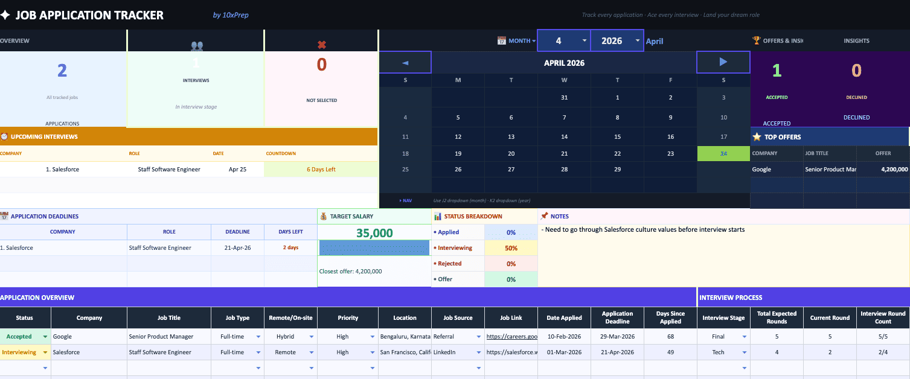Click the calendar icon by Application Deadlines

pos(4,216)
